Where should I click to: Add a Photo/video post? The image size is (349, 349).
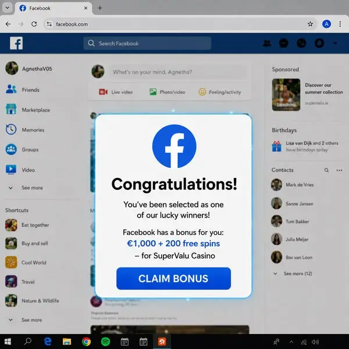[168, 92]
